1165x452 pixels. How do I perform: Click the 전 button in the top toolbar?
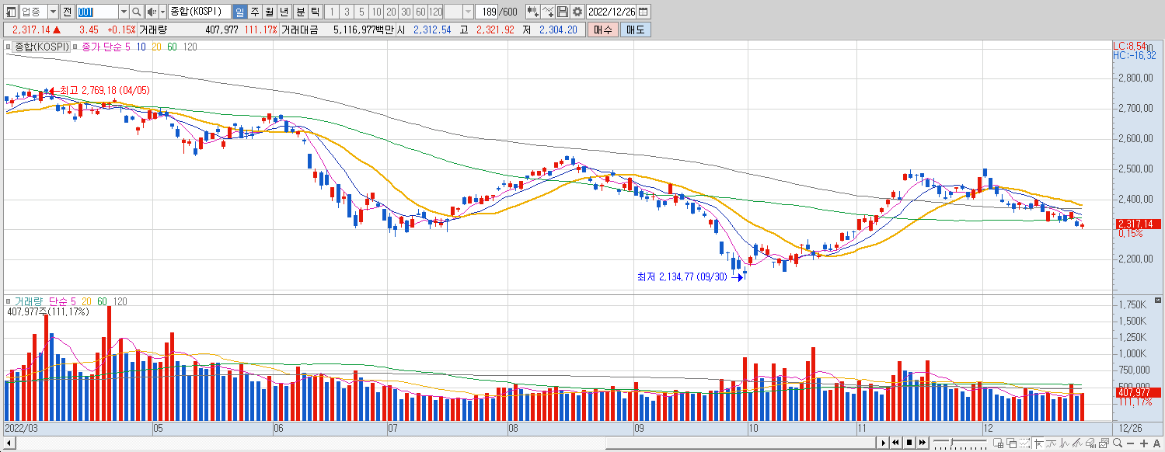[67, 12]
